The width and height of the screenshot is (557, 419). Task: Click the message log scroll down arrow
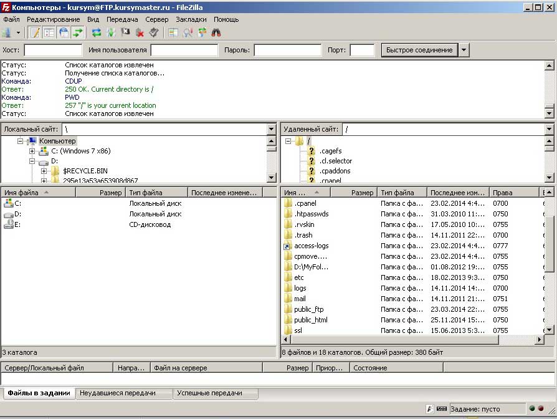pos(549,113)
